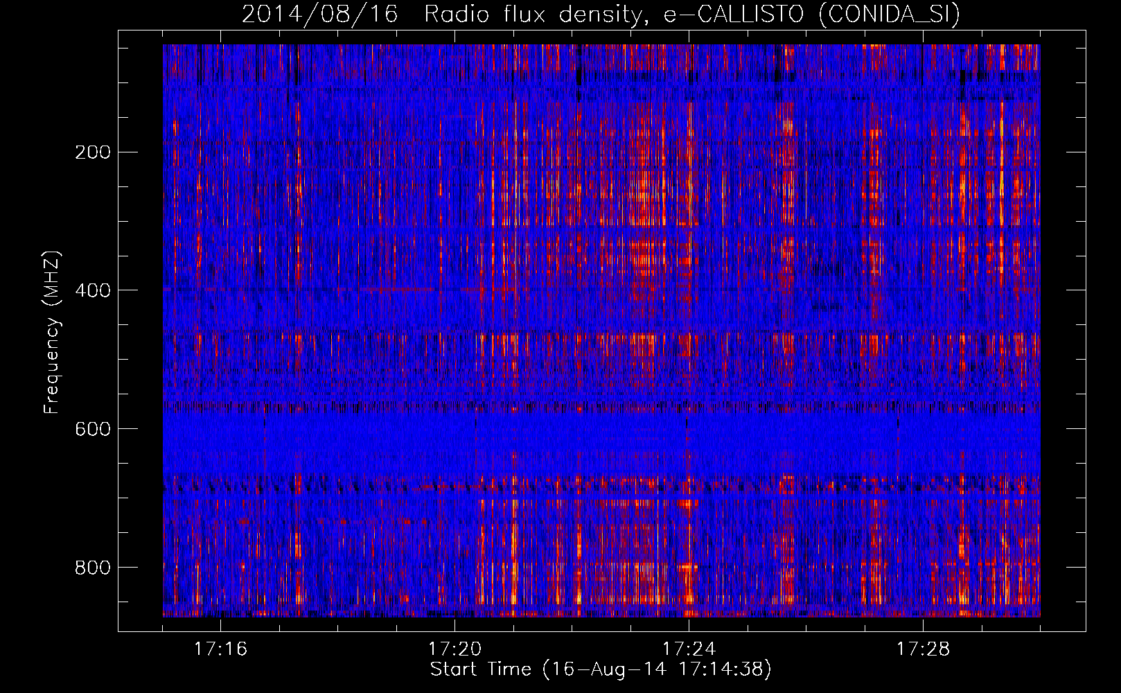1121x693 pixels.
Task: Click the 600 frequency tick label
Action: [92, 429]
